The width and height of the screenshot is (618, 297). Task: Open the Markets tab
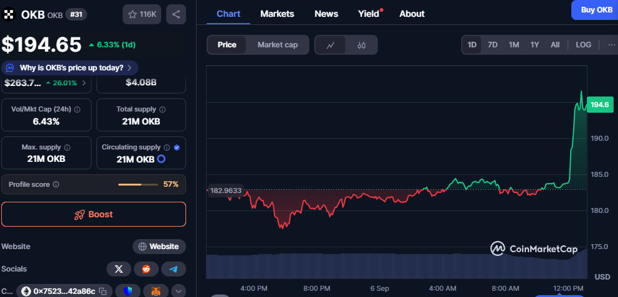pyautogui.click(x=277, y=14)
